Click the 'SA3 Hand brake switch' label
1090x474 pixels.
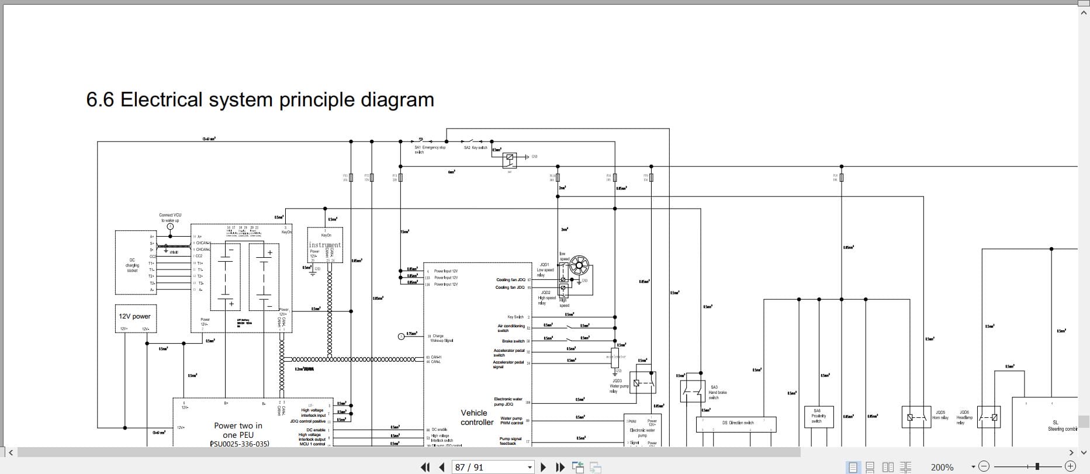(x=718, y=392)
